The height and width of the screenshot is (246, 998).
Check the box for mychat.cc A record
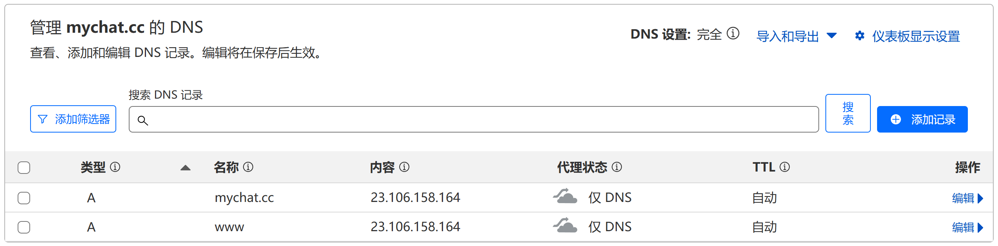point(24,198)
